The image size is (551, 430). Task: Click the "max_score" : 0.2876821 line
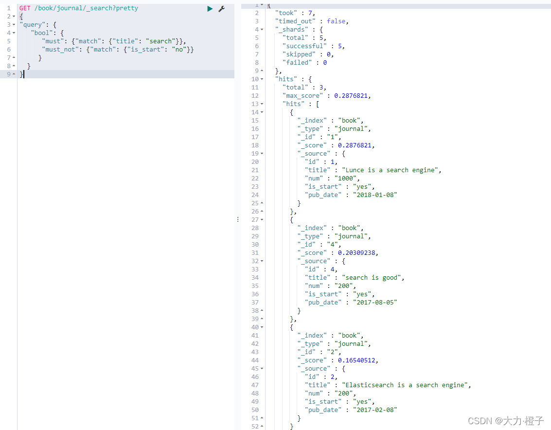[x=326, y=96]
